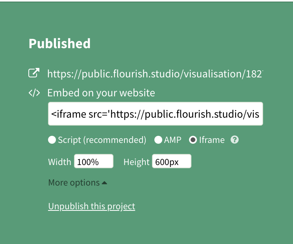Unpublish this project
The width and height of the screenshot is (293, 244).
click(91, 206)
